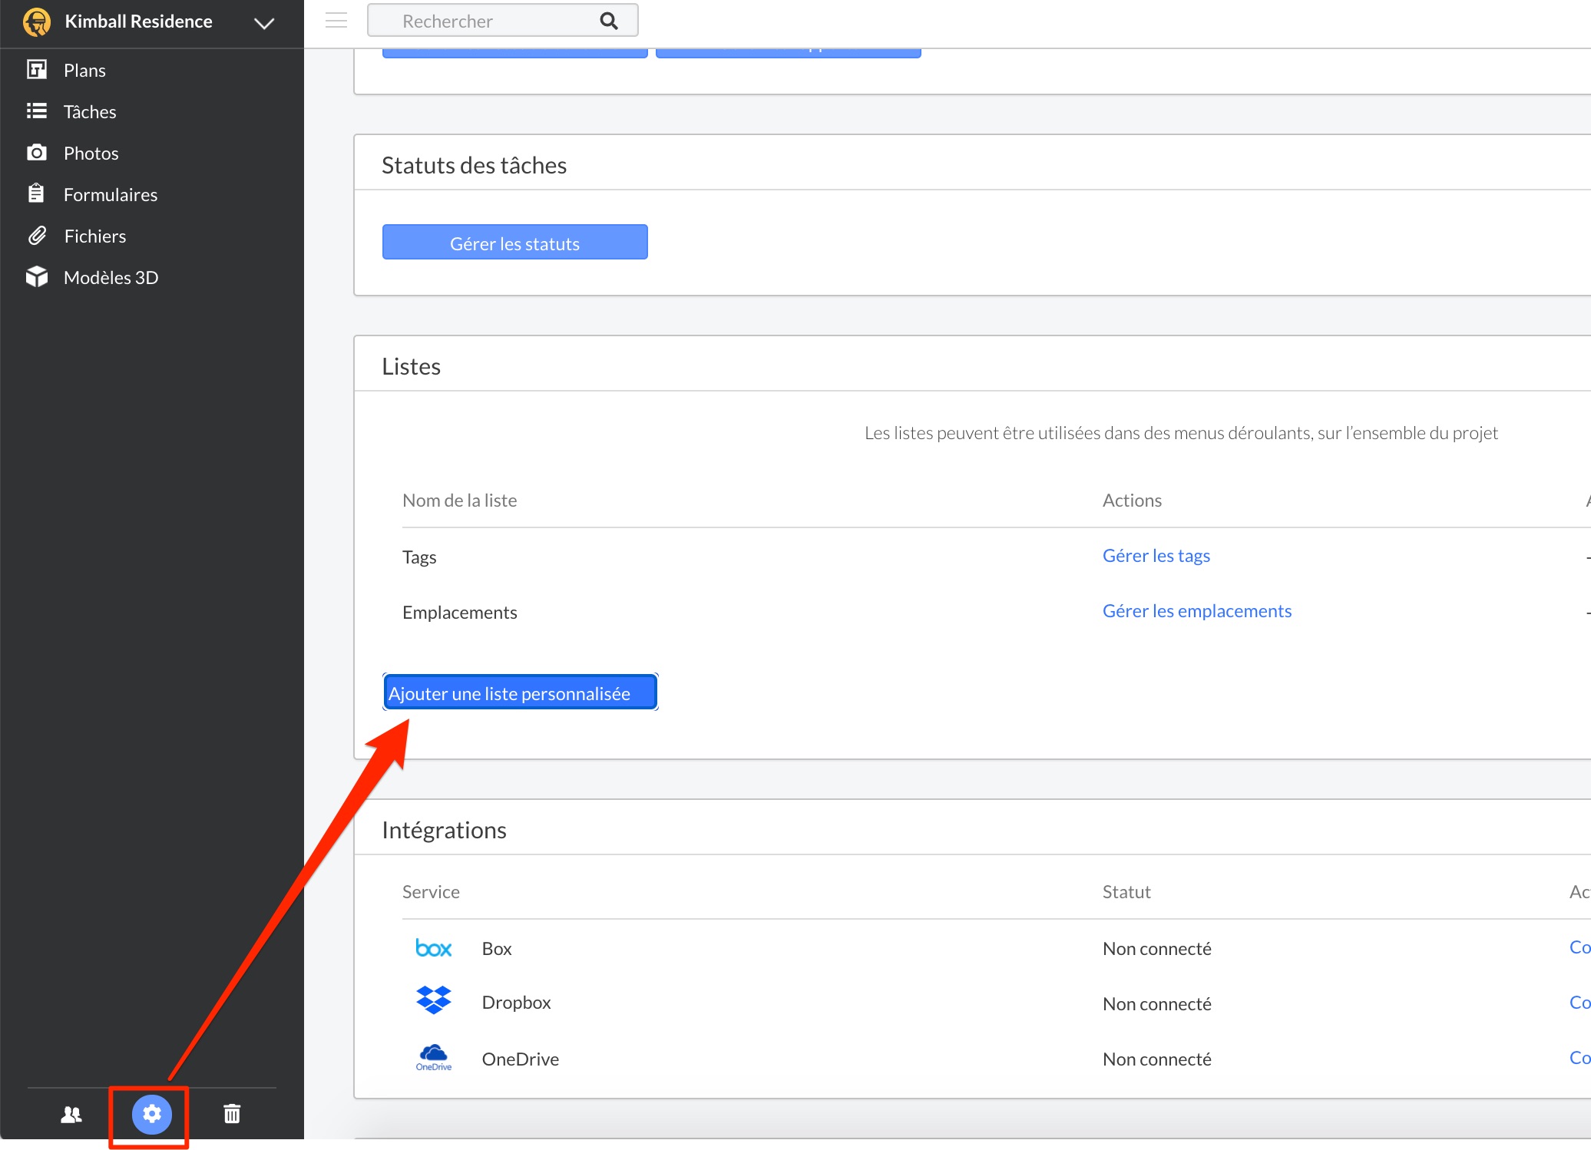Click the 'Statuts des tâches' heading
Image resolution: width=1591 pixels, height=1150 pixels.
(x=474, y=165)
